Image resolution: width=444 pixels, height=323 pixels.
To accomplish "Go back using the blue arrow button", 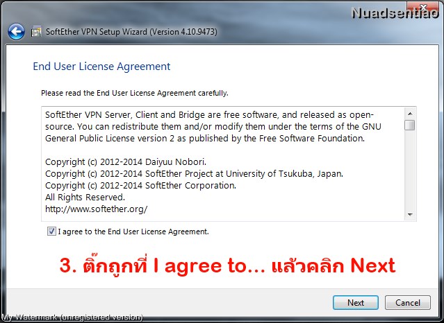I will [x=16, y=31].
